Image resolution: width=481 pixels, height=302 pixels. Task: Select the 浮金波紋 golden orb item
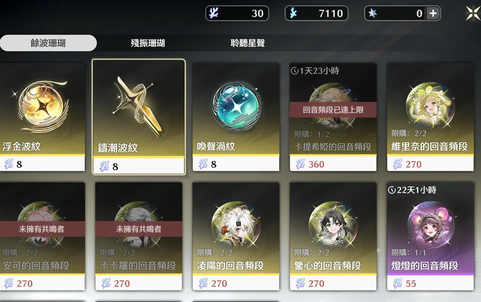[x=42, y=117]
